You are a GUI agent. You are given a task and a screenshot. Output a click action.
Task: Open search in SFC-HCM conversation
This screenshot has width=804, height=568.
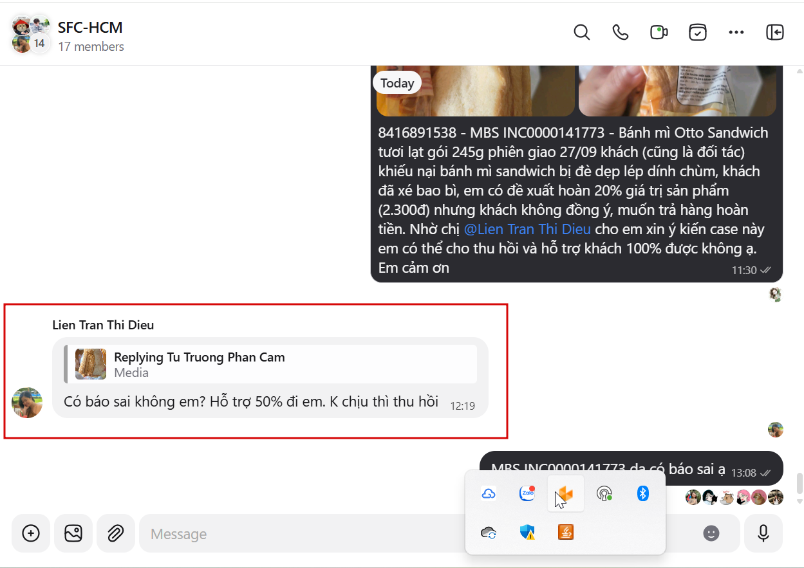581,32
